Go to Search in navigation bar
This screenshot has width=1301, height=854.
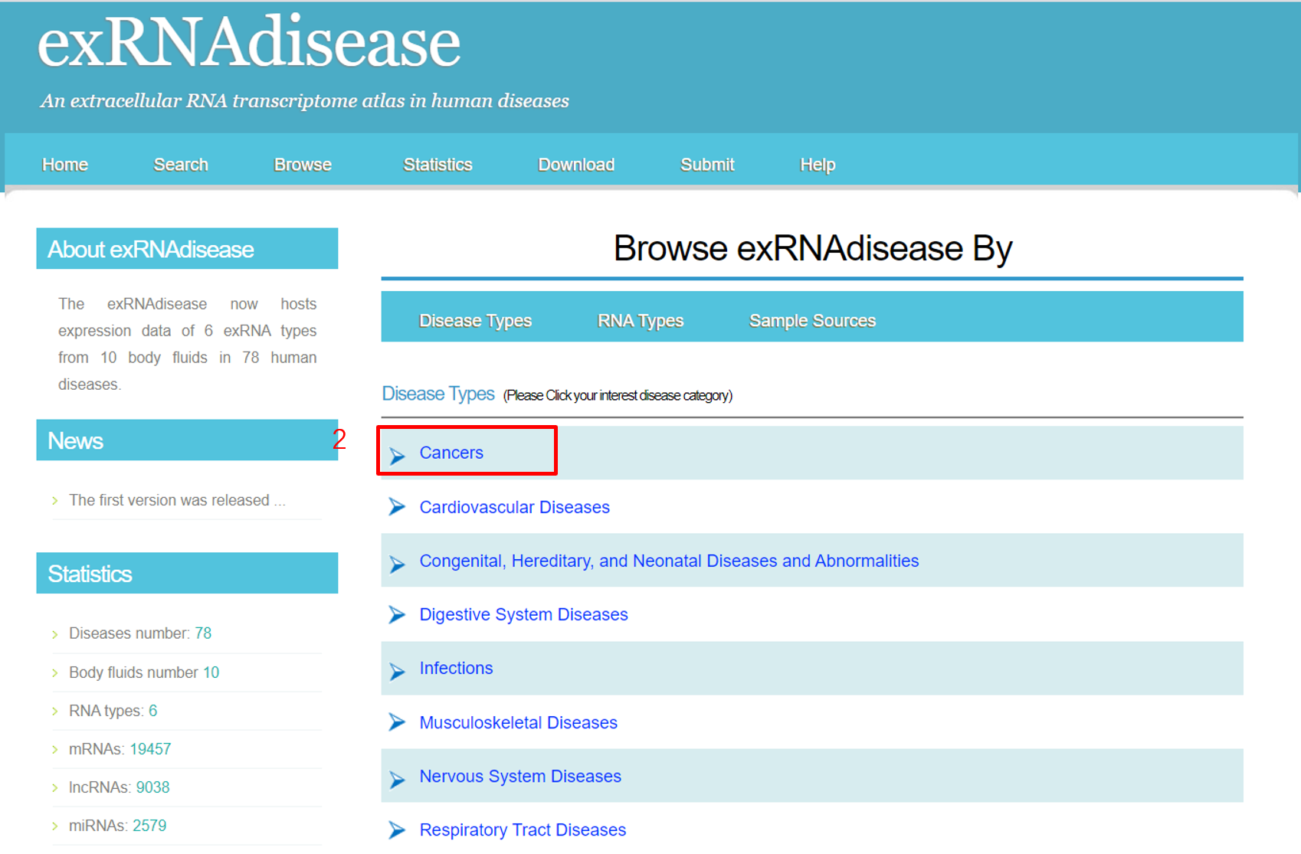(x=181, y=165)
